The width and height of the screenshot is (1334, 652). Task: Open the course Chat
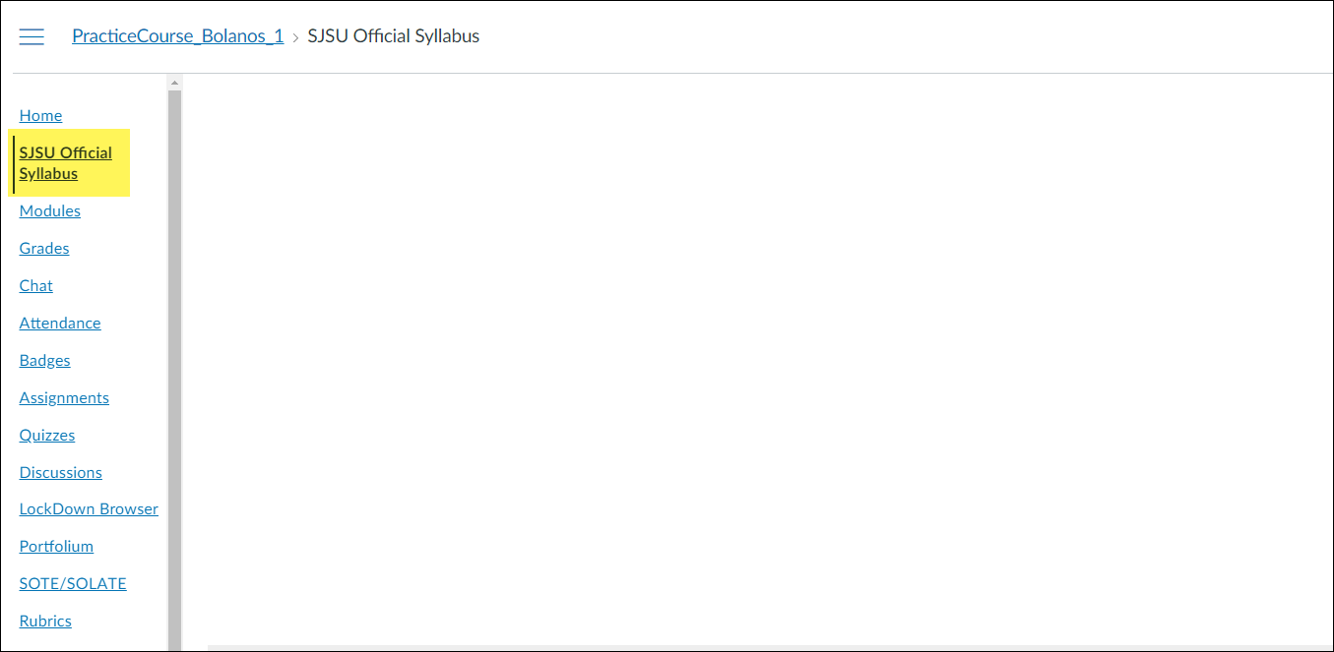35,285
